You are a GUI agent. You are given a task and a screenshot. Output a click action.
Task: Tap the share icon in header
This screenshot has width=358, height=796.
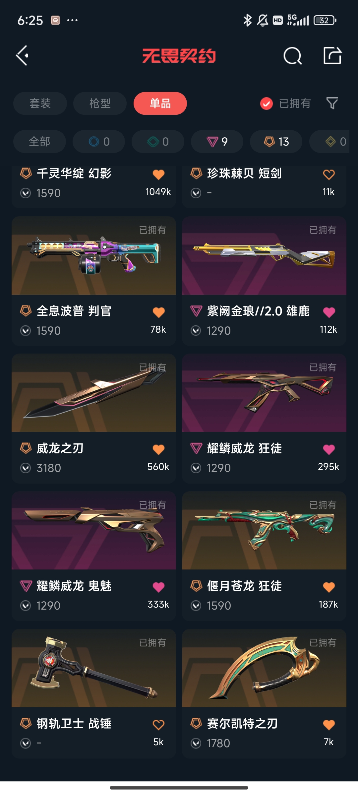[332, 55]
